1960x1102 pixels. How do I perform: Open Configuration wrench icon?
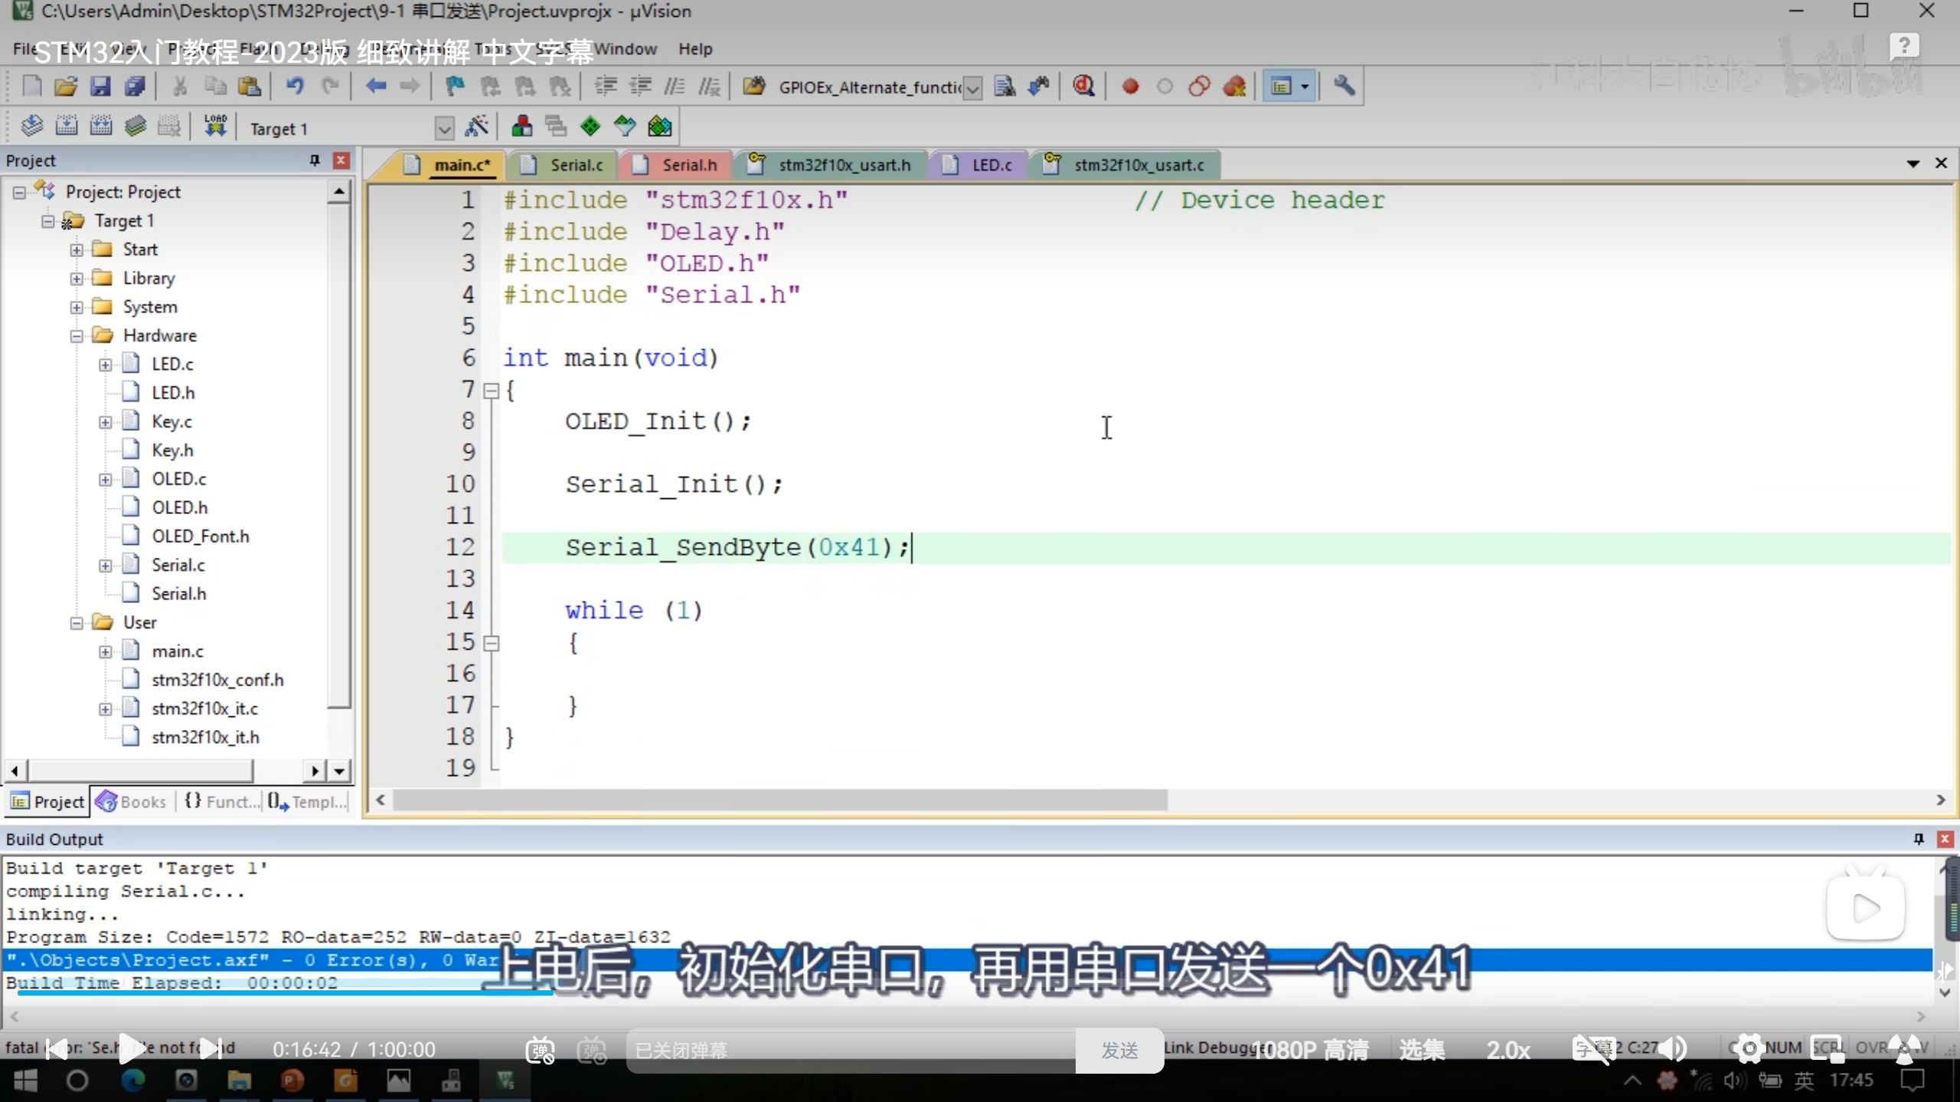pyautogui.click(x=1344, y=86)
